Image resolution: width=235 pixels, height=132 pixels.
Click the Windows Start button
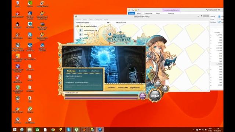tap(15, 129)
